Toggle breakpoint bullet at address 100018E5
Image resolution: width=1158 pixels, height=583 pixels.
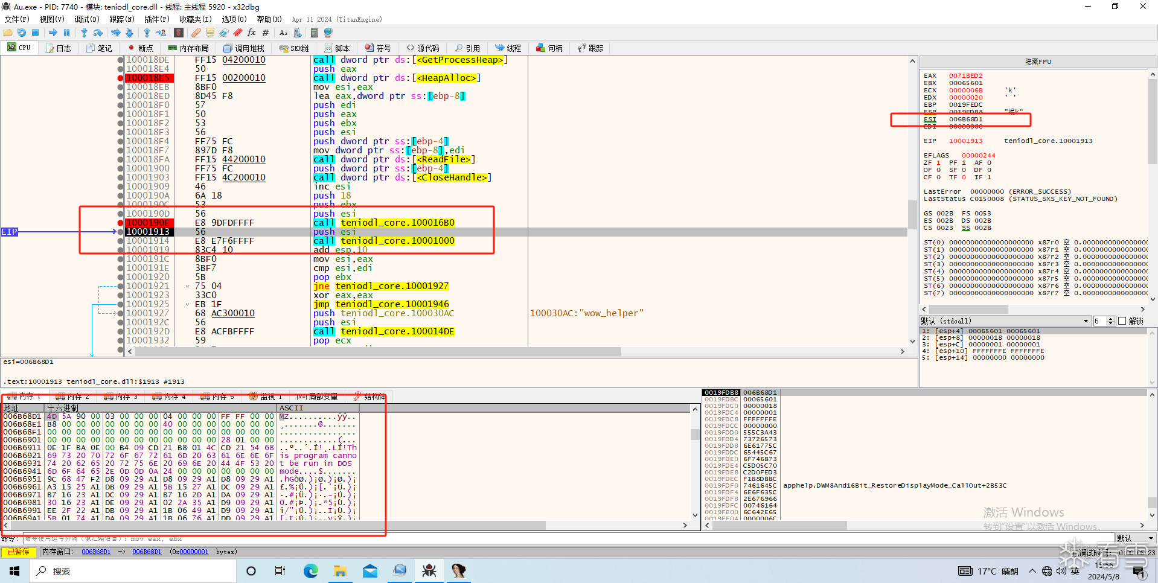(x=121, y=78)
